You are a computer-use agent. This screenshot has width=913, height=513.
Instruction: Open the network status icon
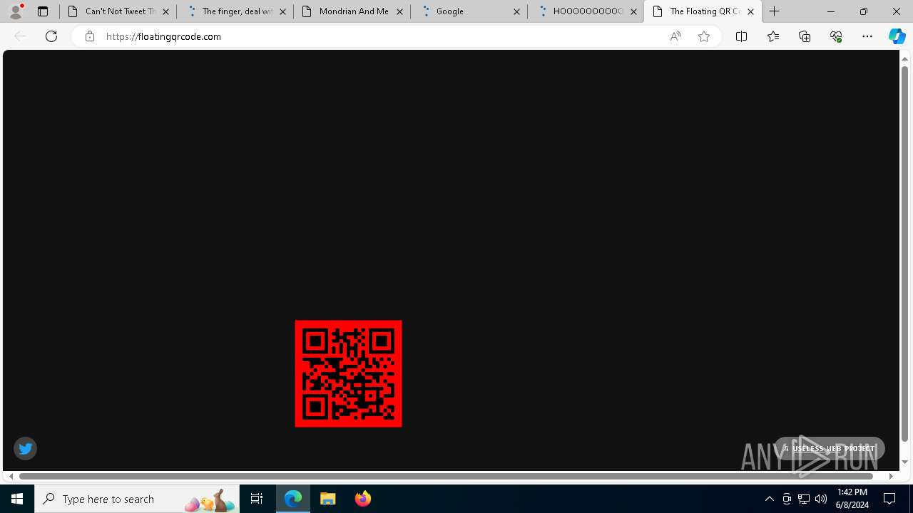[x=804, y=499]
